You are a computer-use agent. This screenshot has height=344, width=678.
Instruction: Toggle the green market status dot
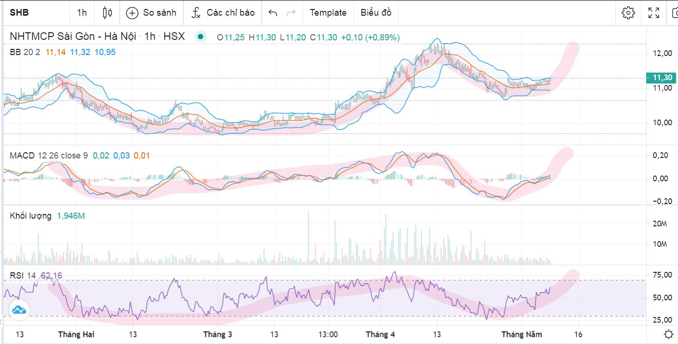pyautogui.click(x=201, y=37)
